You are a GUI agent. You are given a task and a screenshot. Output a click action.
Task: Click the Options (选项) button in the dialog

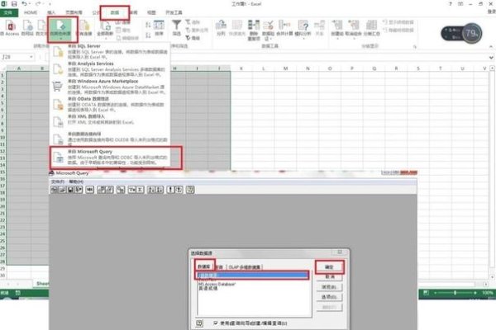tap(329, 297)
